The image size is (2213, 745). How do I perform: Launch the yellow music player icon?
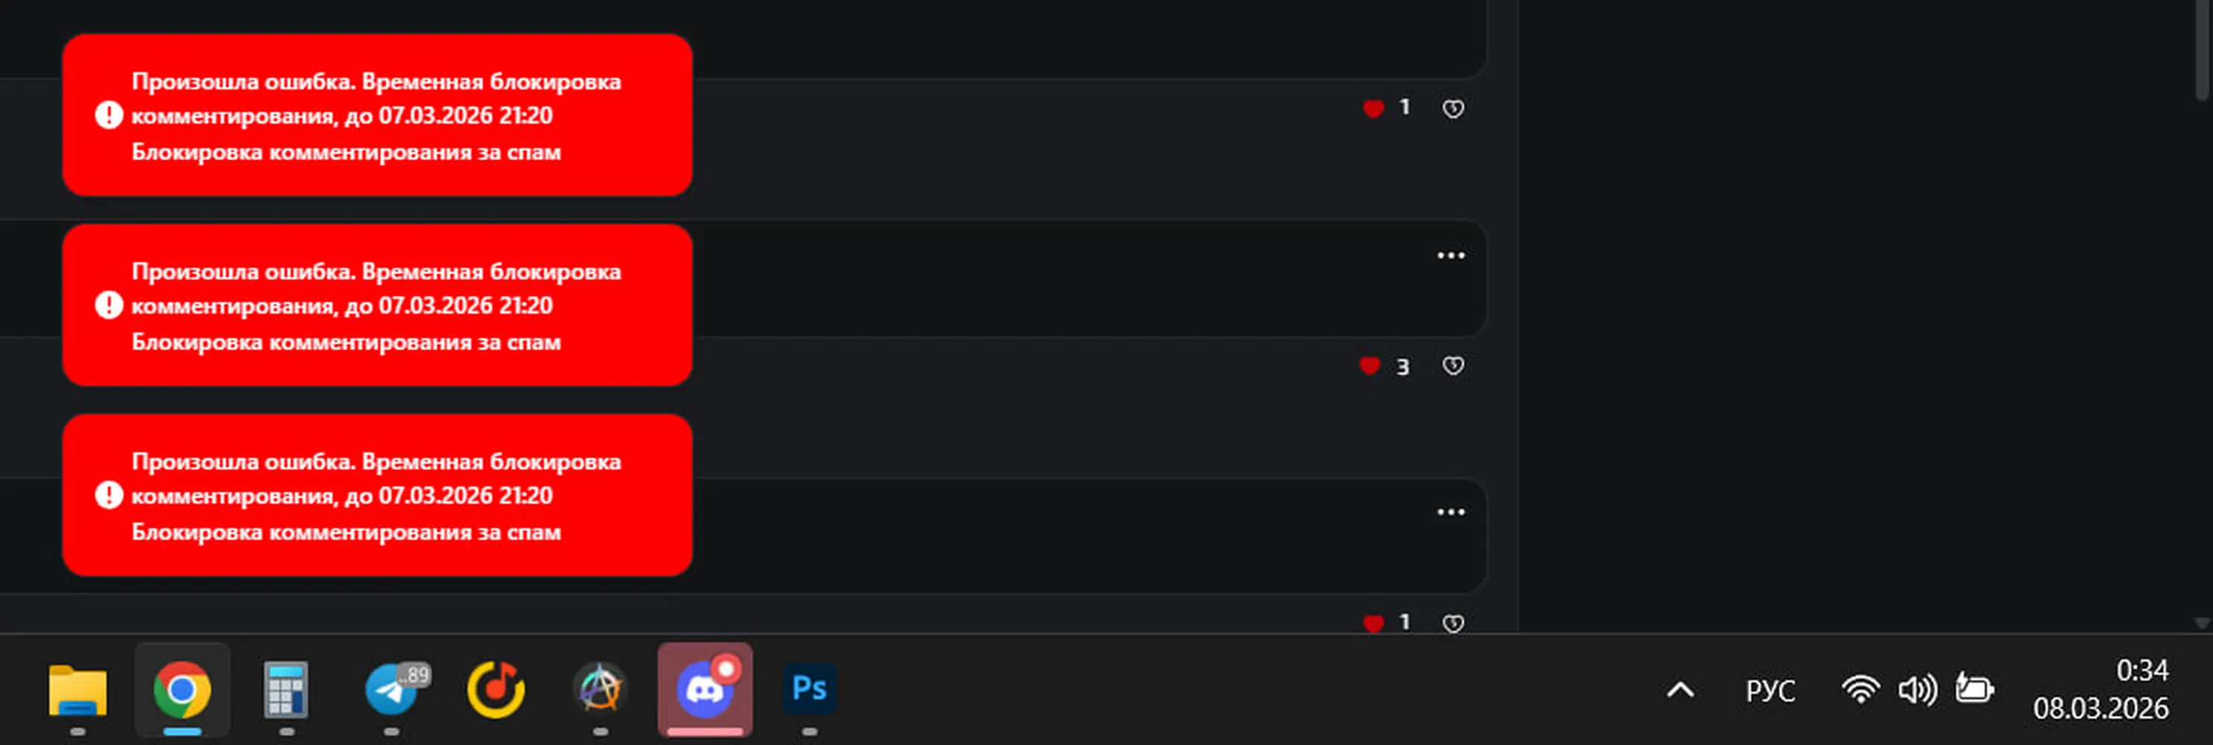pos(496,689)
